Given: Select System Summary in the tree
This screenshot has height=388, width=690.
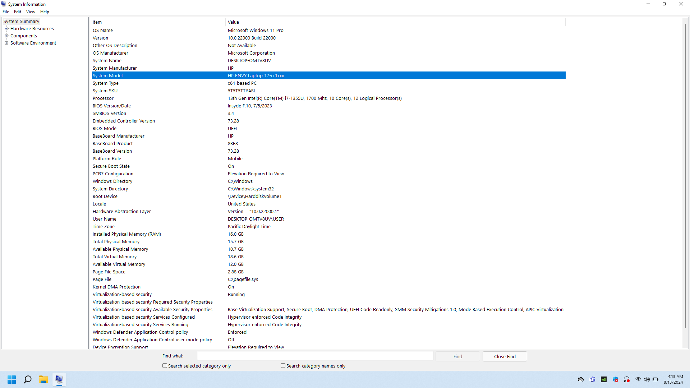Looking at the screenshot, I should click(x=21, y=22).
